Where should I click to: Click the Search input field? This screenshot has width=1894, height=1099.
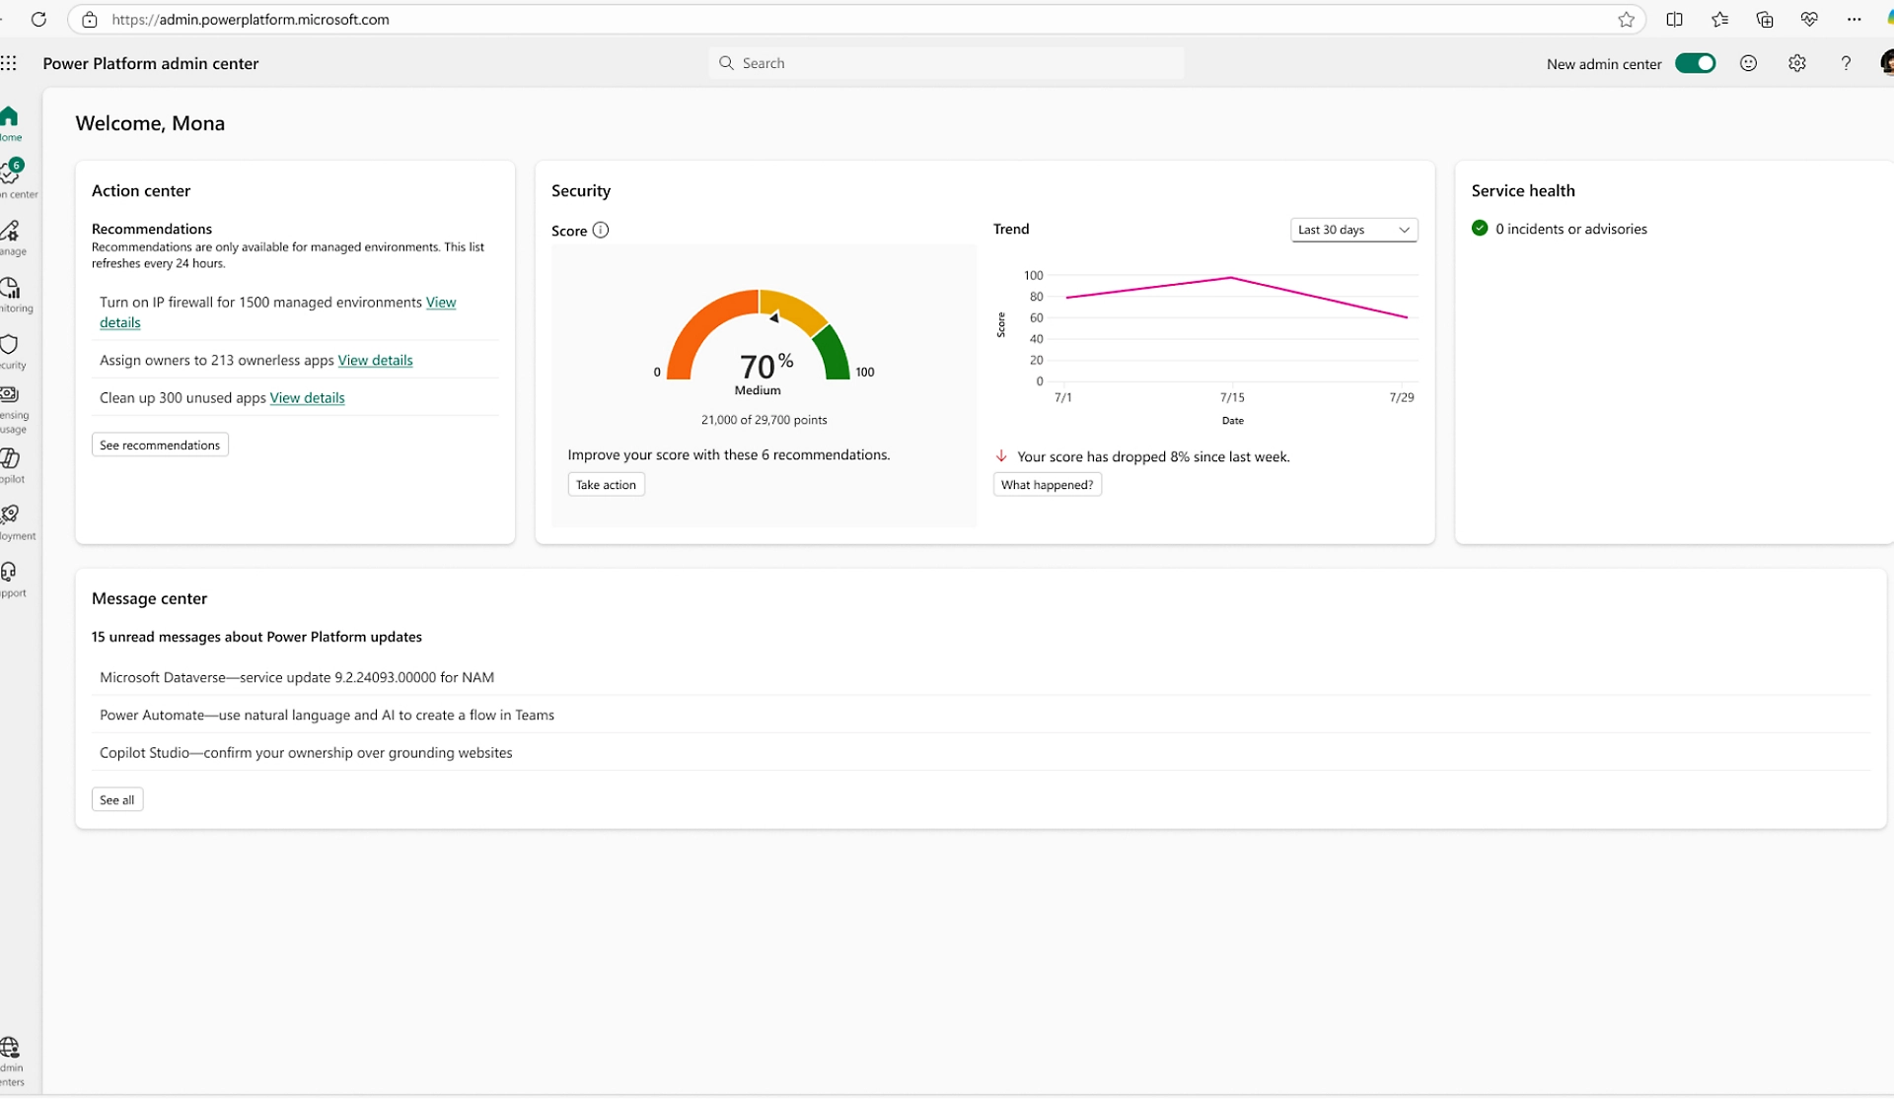pyautogui.click(x=947, y=64)
